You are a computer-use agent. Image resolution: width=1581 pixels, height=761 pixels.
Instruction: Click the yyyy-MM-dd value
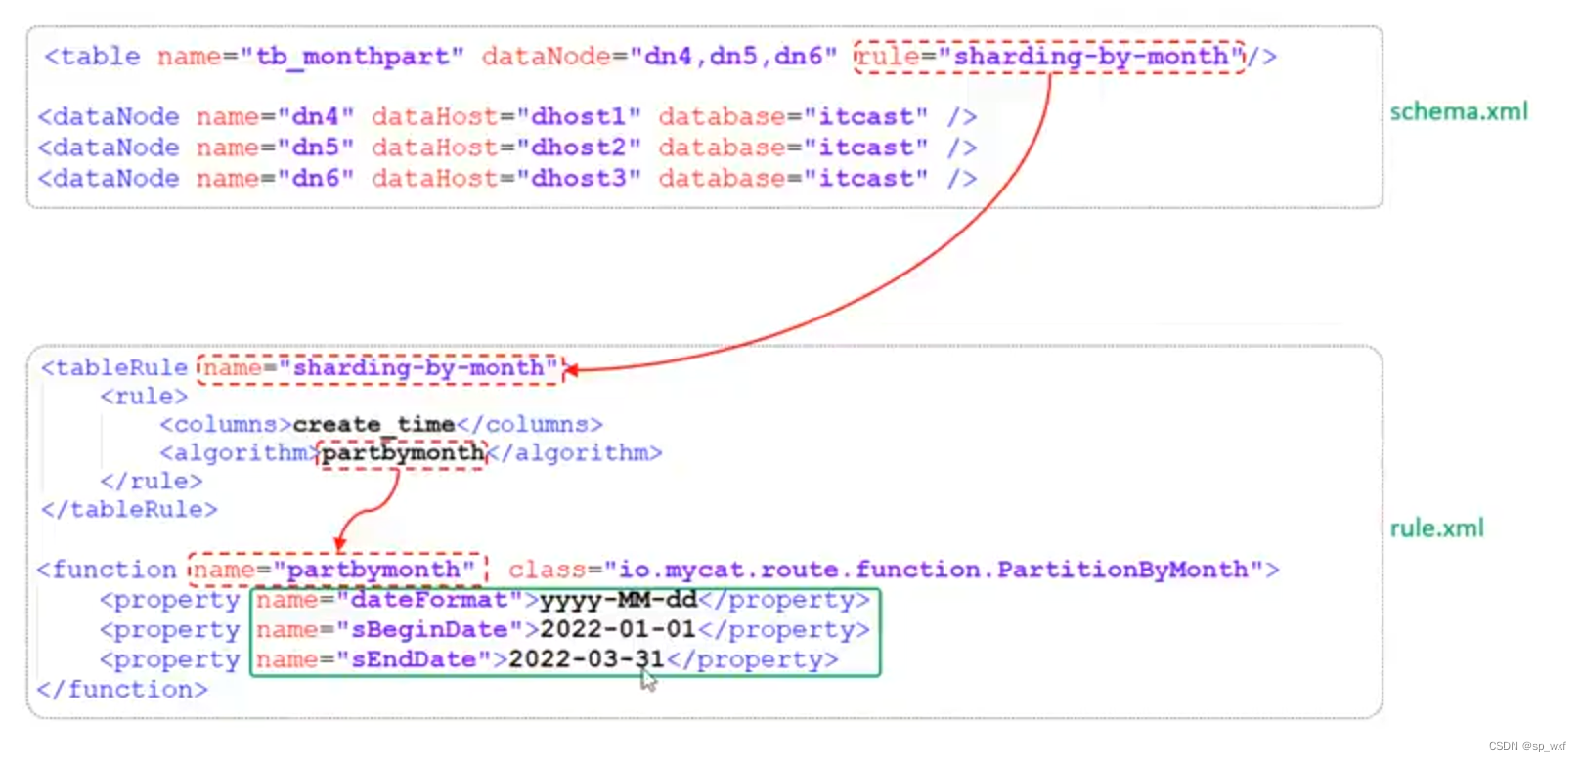pos(619,600)
